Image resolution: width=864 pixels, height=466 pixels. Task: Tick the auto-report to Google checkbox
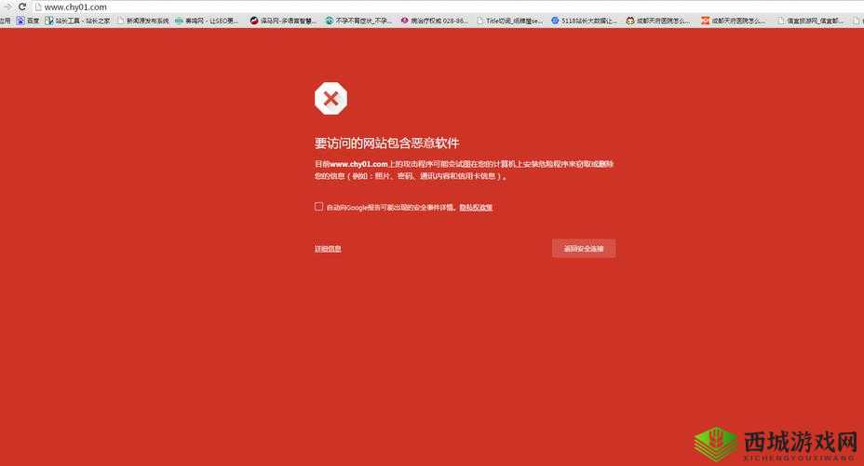[x=318, y=206]
